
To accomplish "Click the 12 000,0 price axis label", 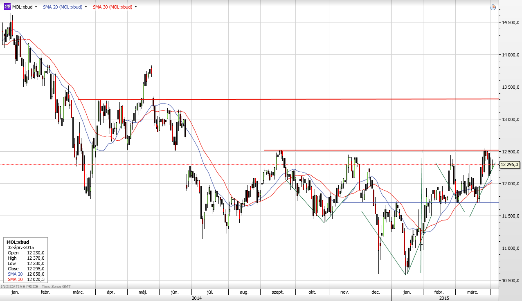I will (511, 184).
